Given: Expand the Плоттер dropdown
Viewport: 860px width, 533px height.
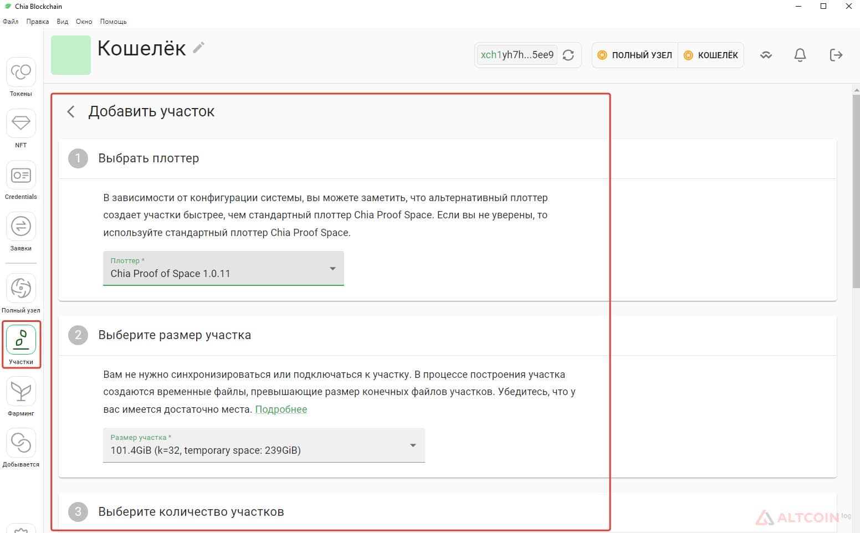Looking at the screenshot, I should click(223, 269).
